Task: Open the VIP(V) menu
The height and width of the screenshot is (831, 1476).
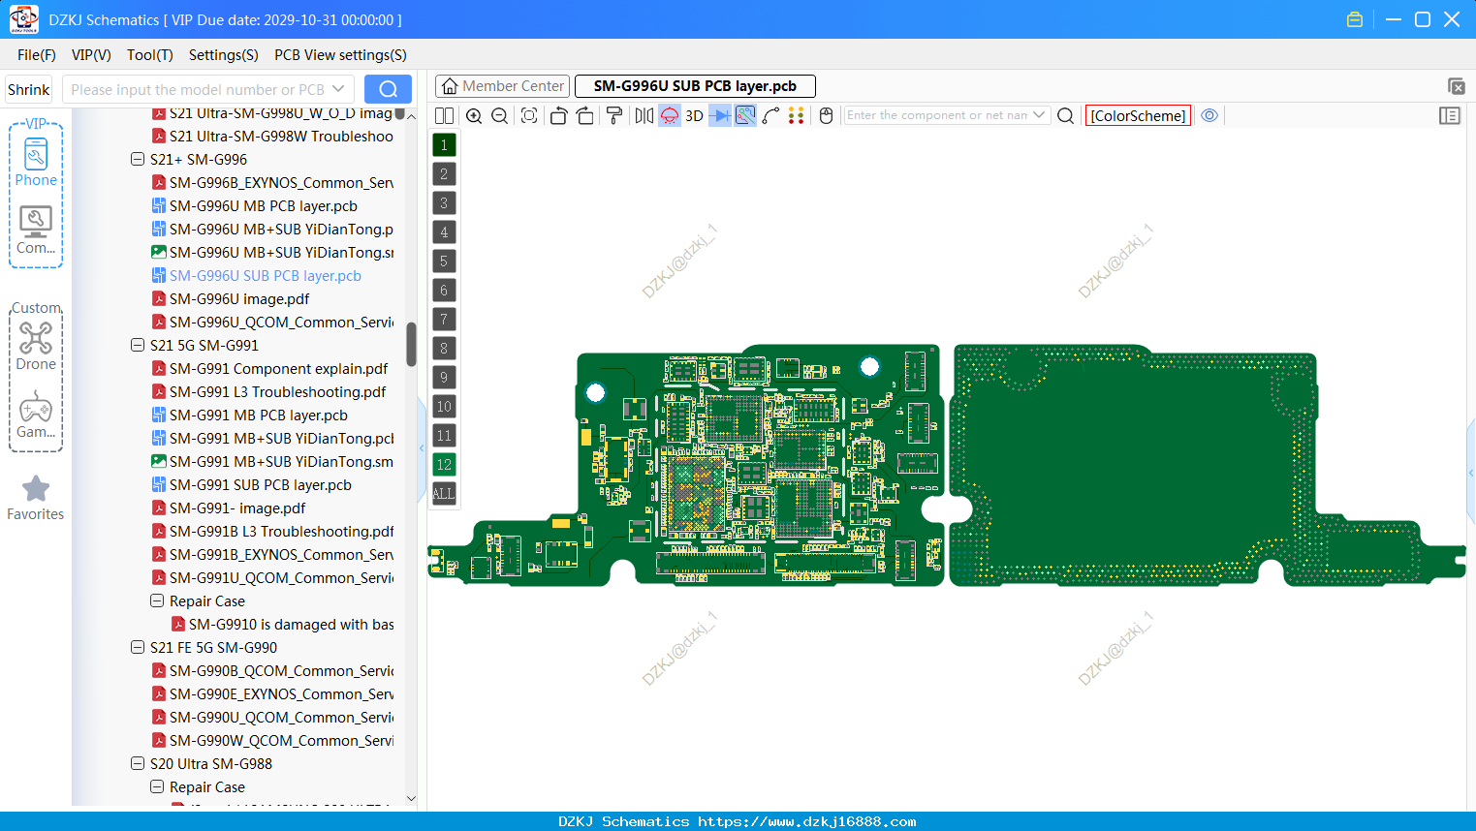Action: (91, 55)
